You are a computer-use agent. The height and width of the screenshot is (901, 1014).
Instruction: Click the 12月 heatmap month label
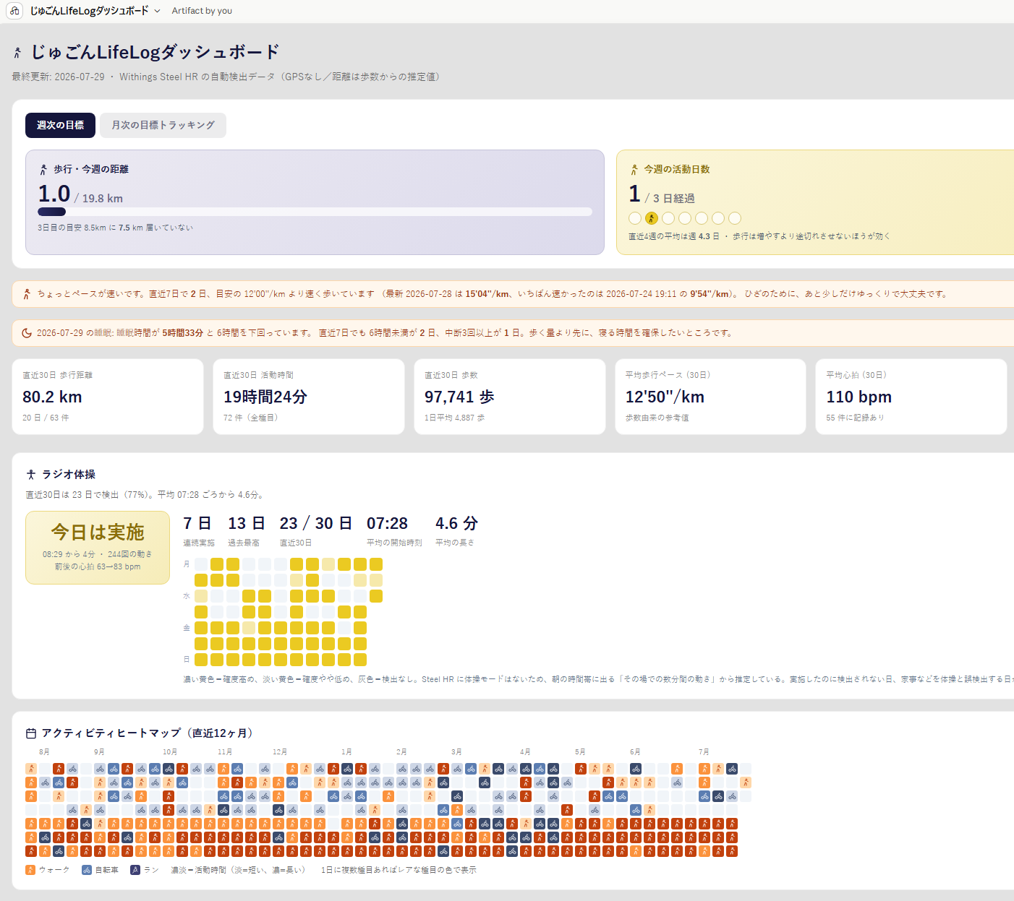coord(280,752)
